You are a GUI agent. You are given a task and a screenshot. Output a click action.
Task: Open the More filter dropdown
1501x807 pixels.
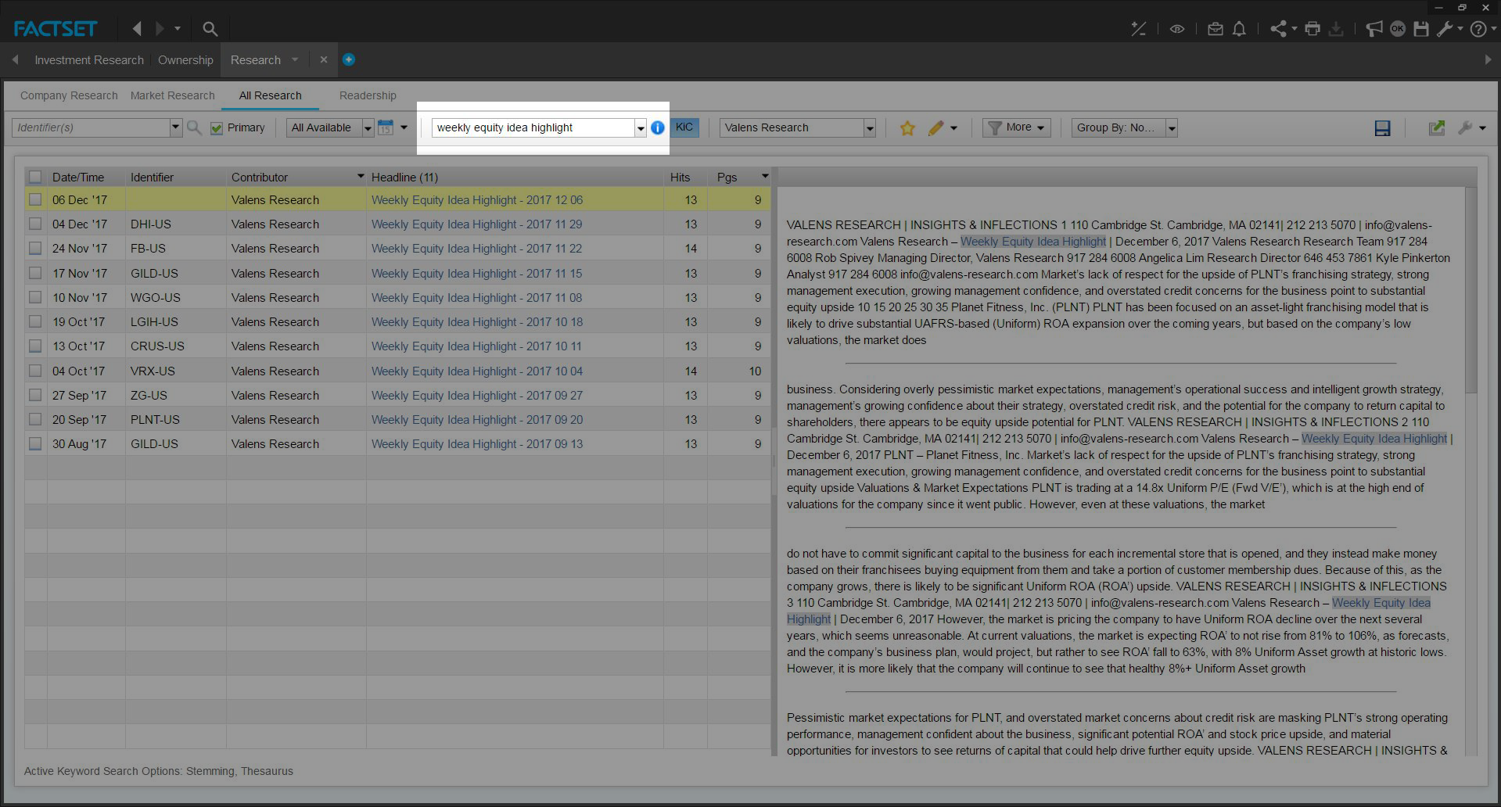pyautogui.click(x=1016, y=127)
